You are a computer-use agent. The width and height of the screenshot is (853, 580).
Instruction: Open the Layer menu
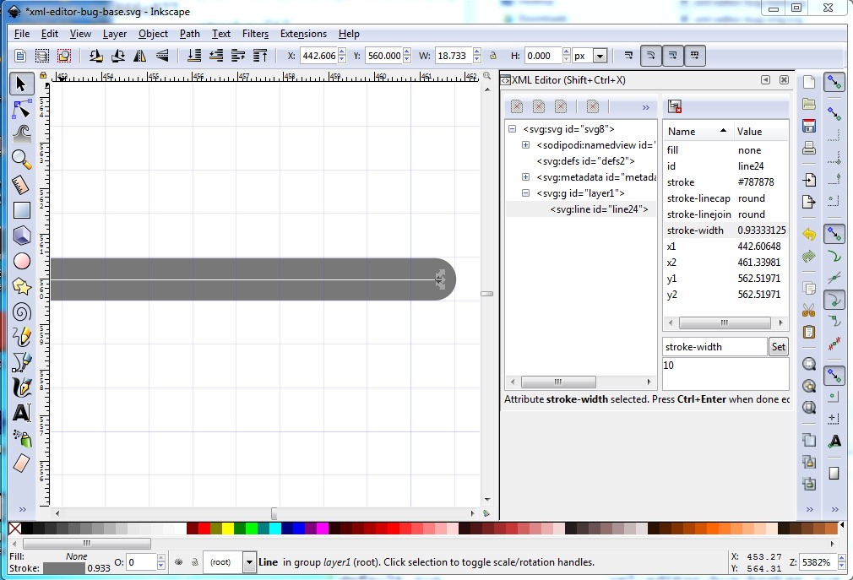pyautogui.click(x=115, y=34)
